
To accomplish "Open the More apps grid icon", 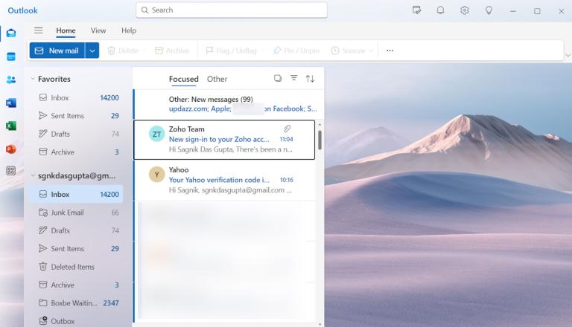I will point(11,171).
